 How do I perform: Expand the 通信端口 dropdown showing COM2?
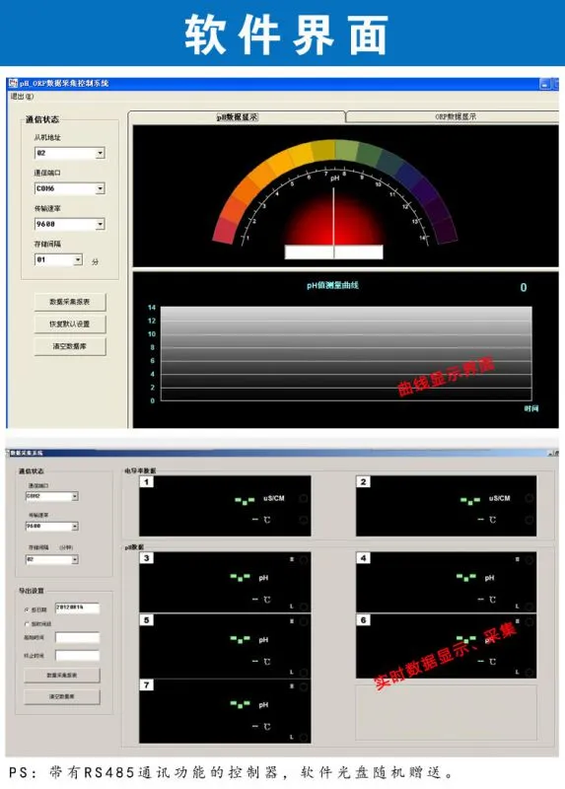click(75, 496)
